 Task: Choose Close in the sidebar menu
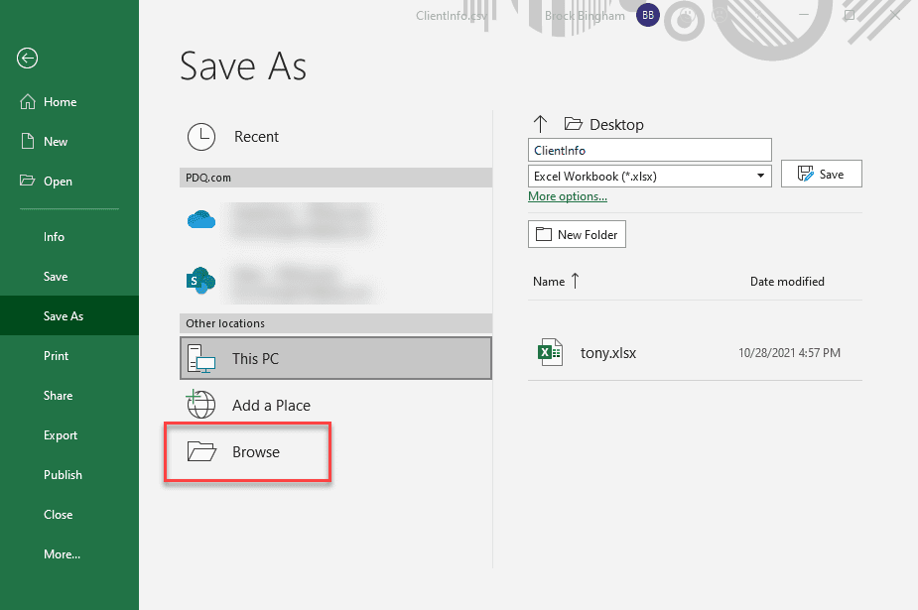click(x=58, y=515)
